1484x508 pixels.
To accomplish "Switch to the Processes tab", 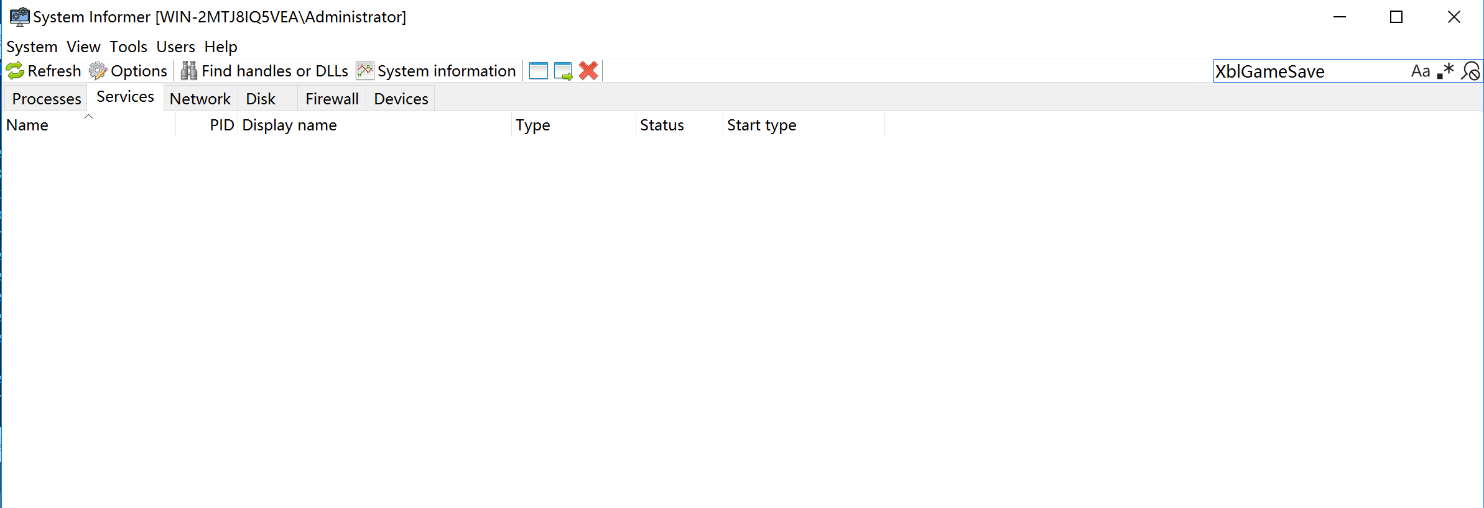I will click(x=47, y=99).
